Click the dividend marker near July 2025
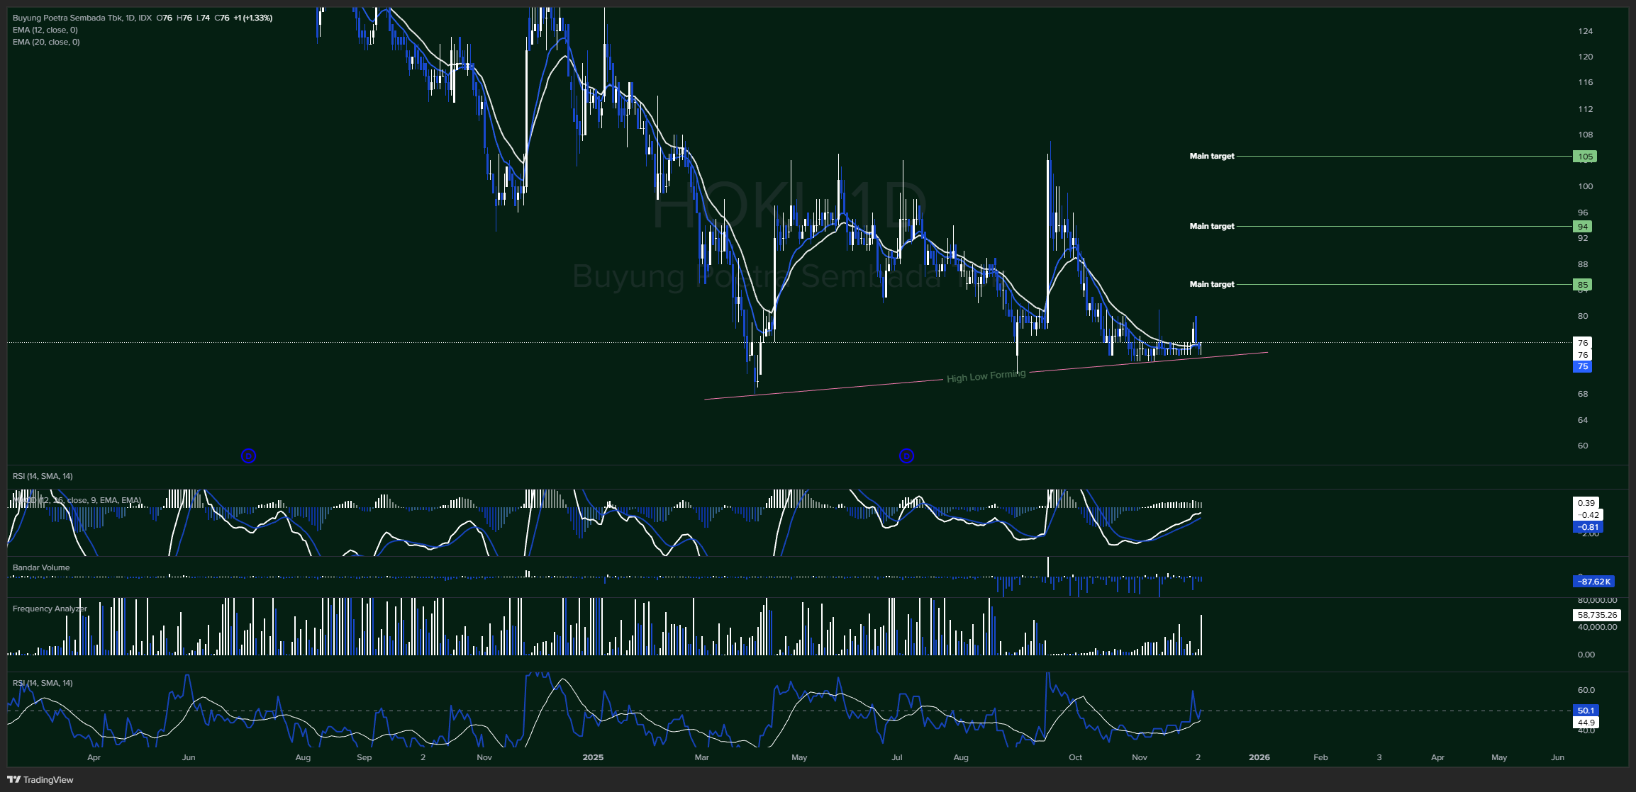This screenshot has height=792, width=1636. (906, 456)
